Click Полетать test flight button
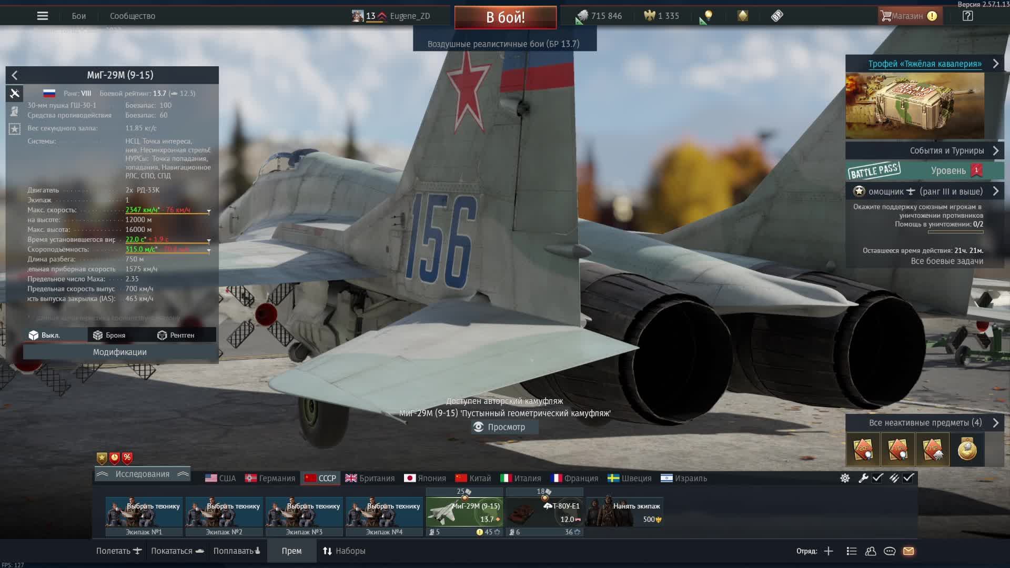This screenshot has width=1010, height=568. (x=119, y=551)
